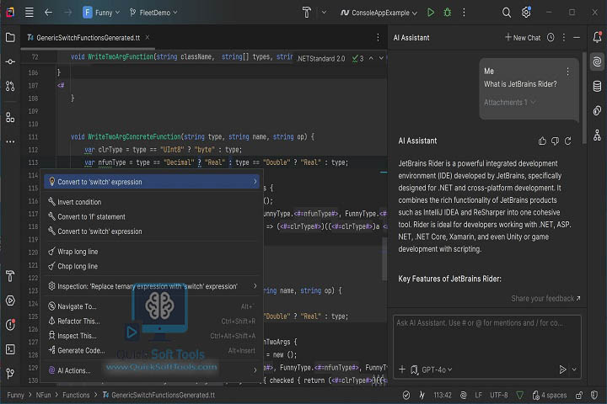Open the Database tool window
Screen dimensions: 607x404
tap(598, 86)
